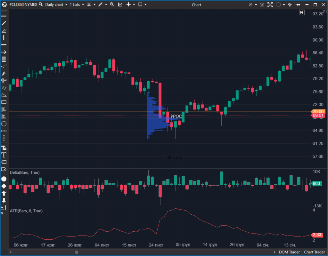The width and height of the screenshot is (328, 256).
Task: Select the rectangle drawing tool
Action: tap(4, 102)
